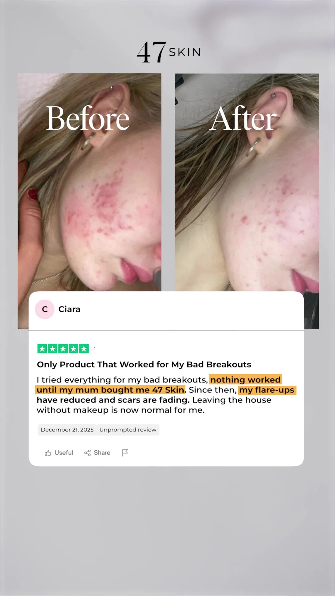Click the Share button label
Image resolution: width=335 pixels, height=596 pixels.
tap(102, 453)
